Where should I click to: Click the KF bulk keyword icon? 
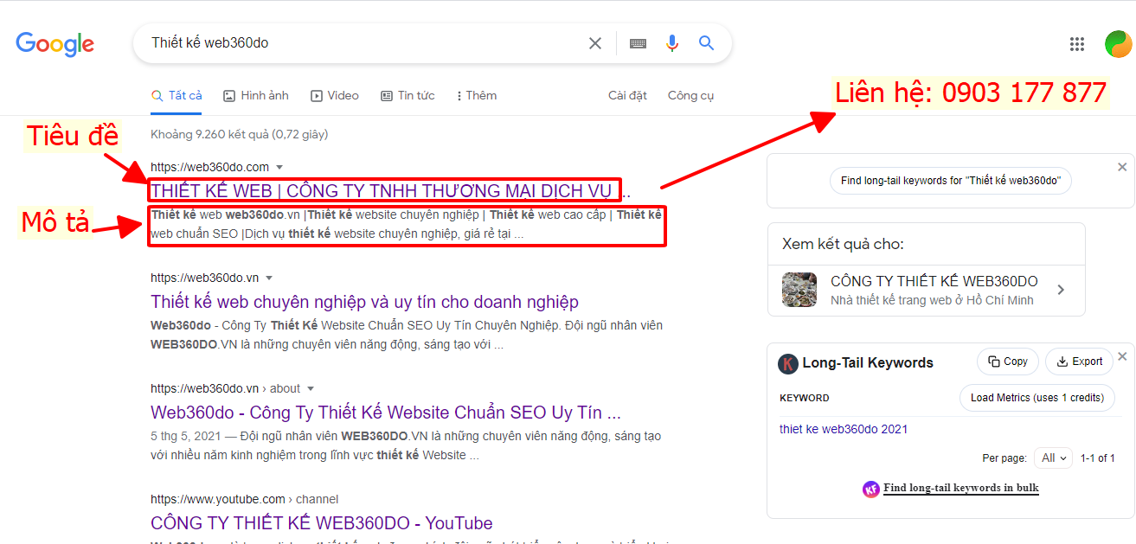(x=870, y=489)
